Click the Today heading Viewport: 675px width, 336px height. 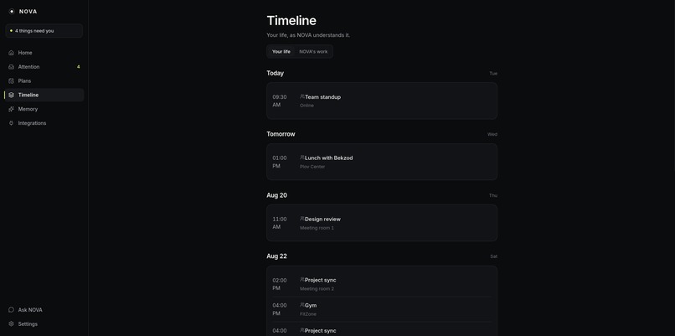click(x=275, y=73)
